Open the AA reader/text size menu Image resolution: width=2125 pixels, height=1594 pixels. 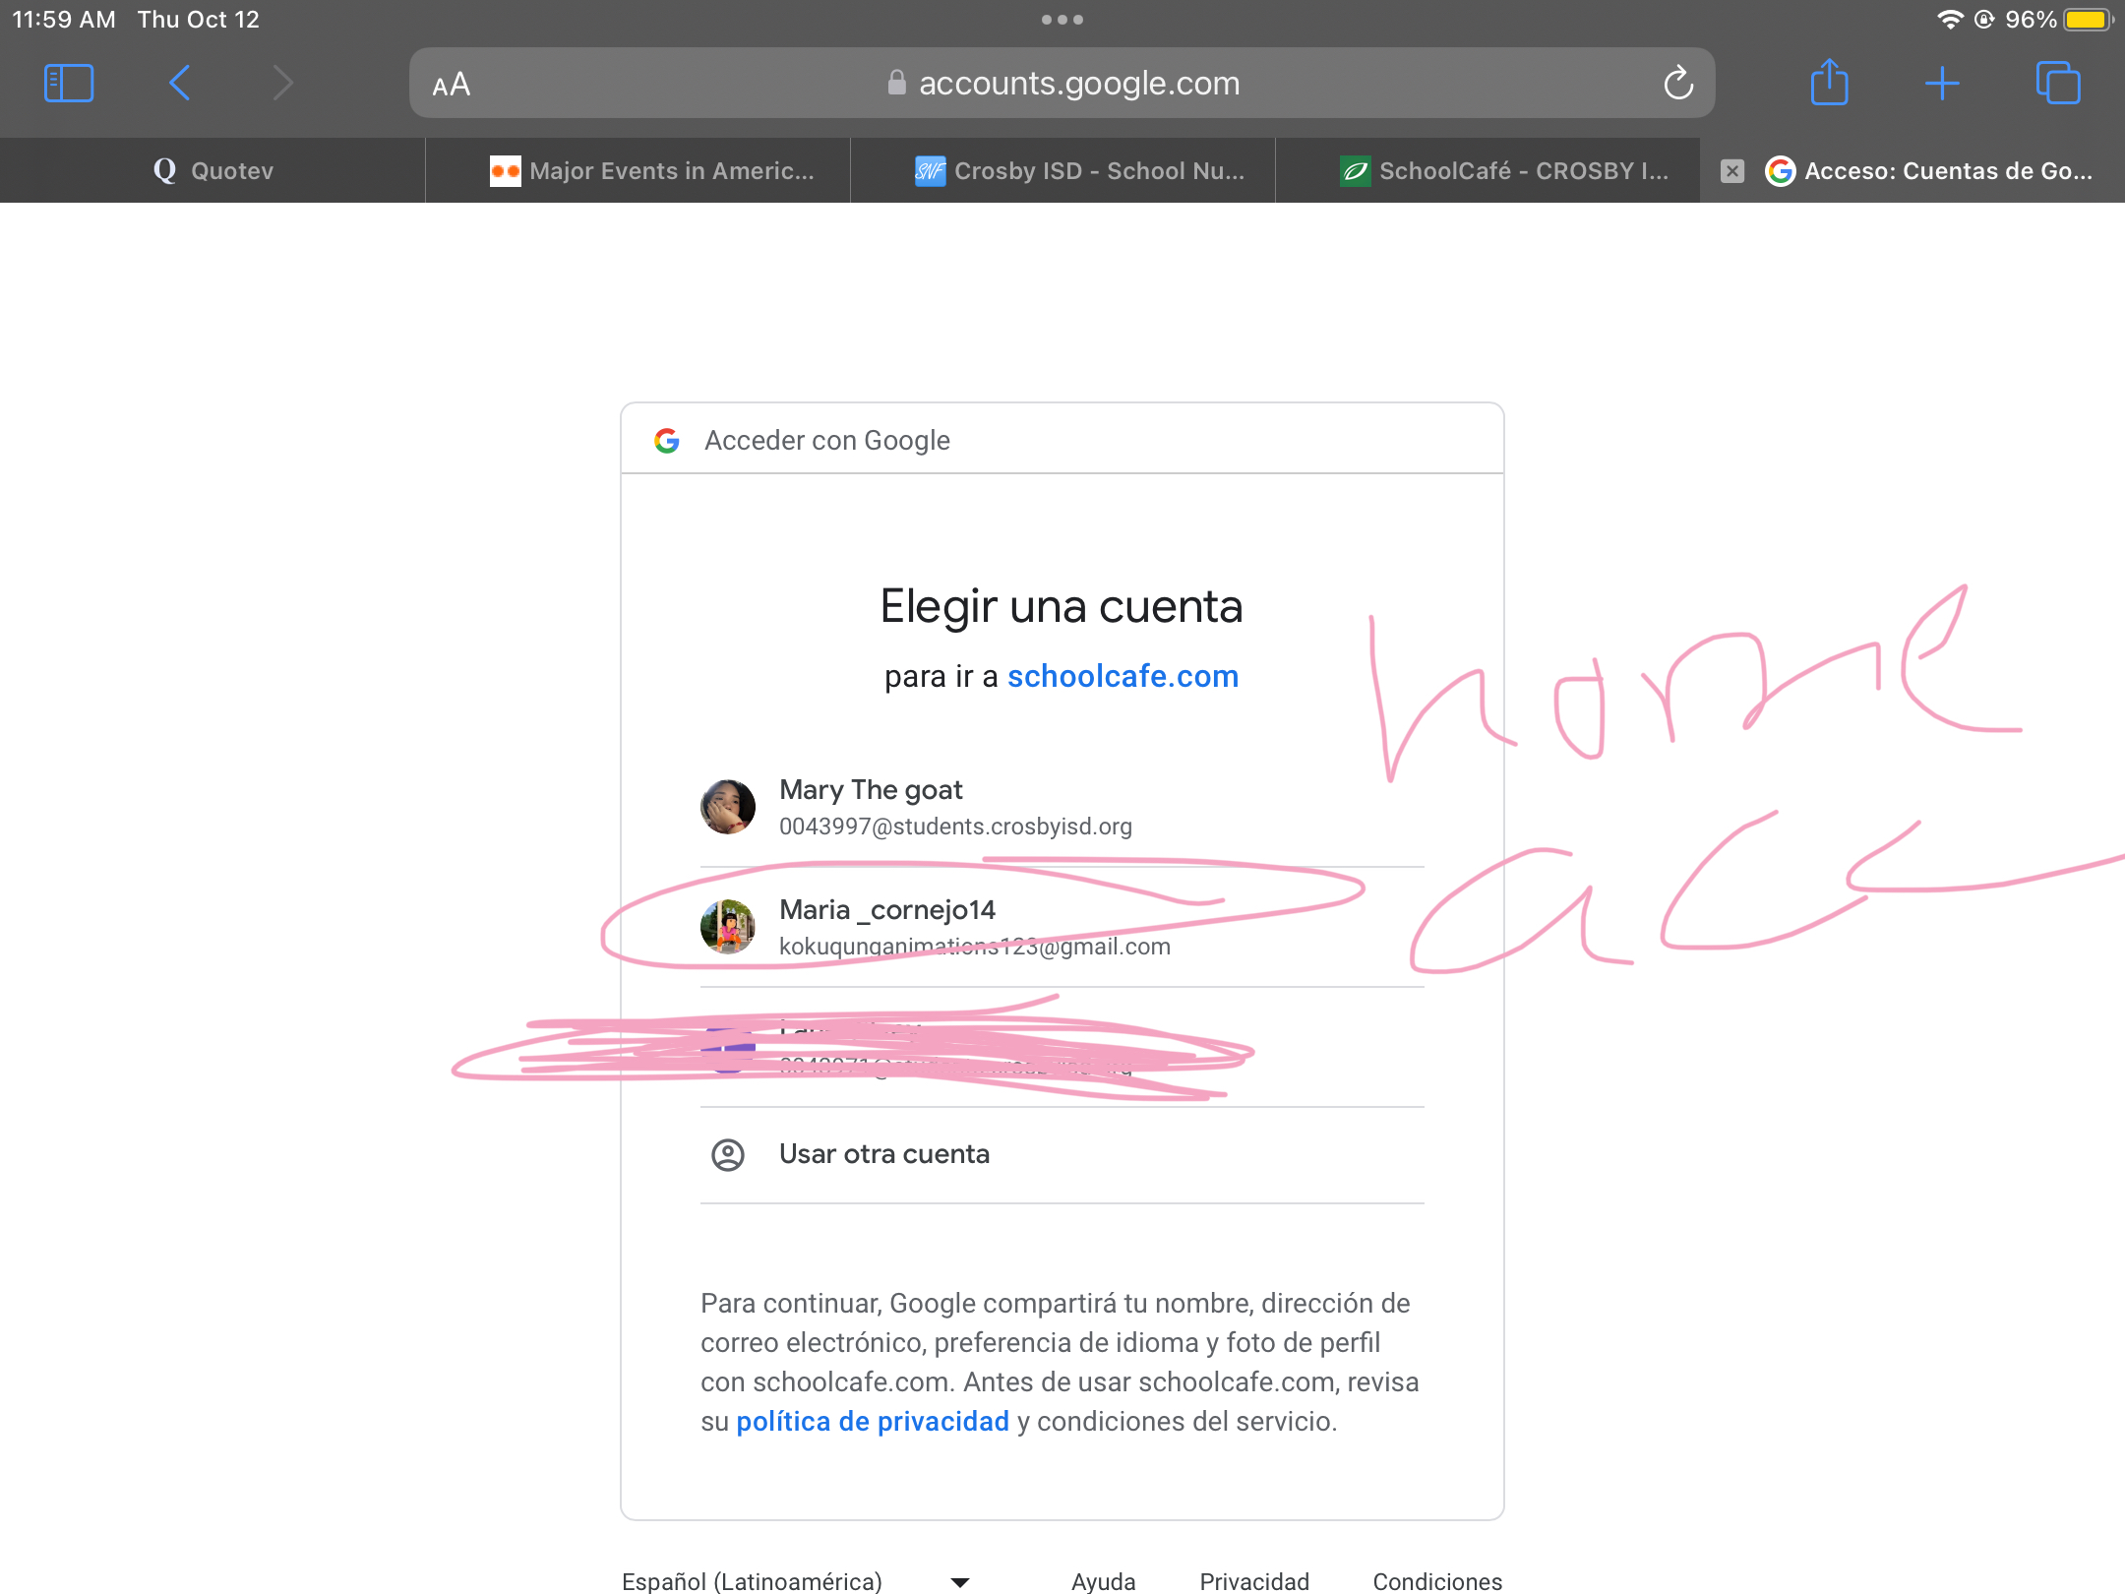(452, 85)
